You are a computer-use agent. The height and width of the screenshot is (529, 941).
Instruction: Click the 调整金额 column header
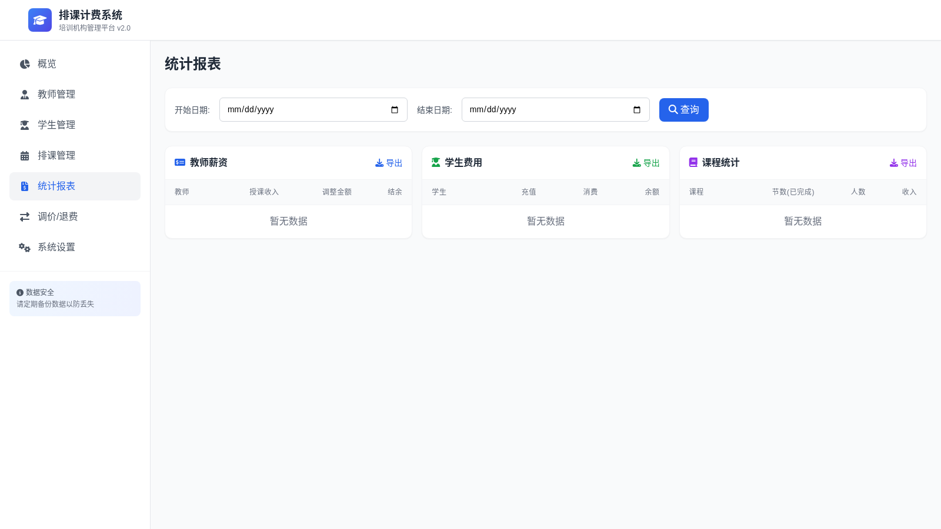point(337,192)
